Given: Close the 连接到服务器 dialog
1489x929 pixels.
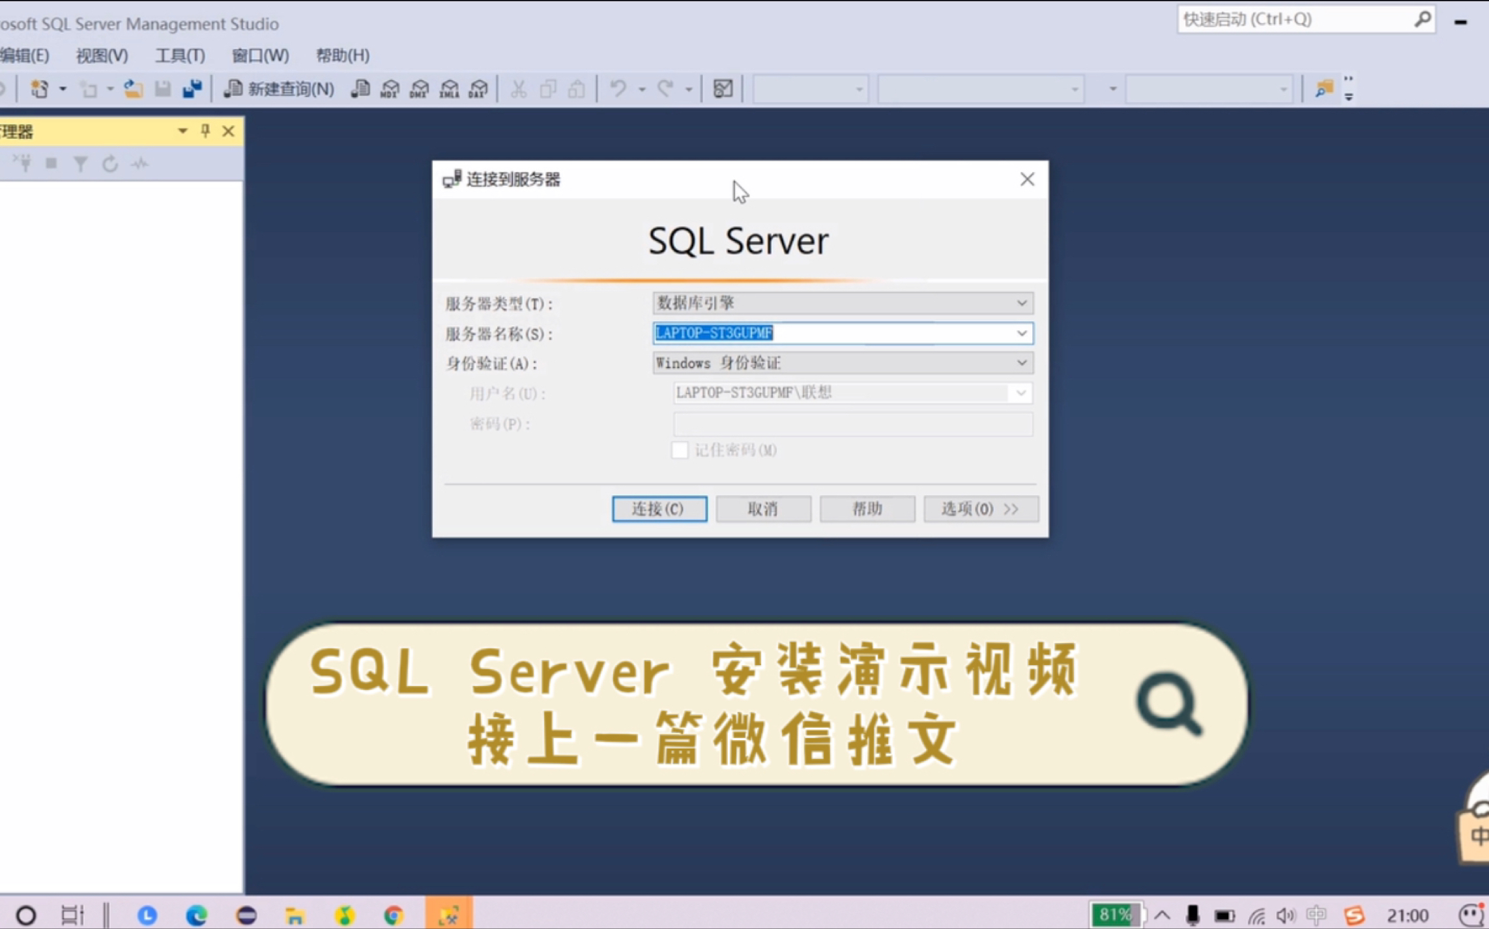Looking at the screenshot, I should click(1027, 179).
